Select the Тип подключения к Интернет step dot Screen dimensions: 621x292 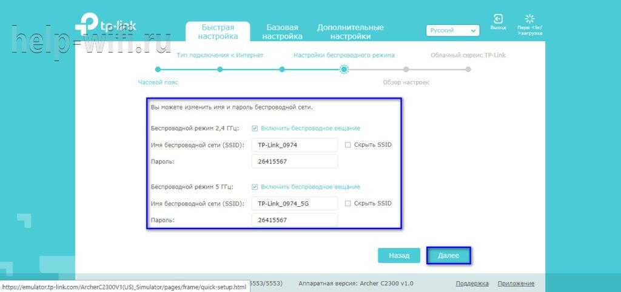[220, 70]
